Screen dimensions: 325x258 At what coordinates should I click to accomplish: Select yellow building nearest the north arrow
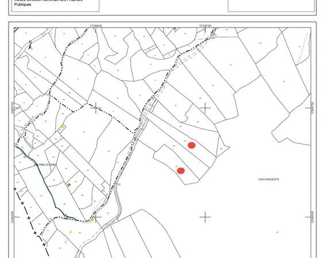63,127
